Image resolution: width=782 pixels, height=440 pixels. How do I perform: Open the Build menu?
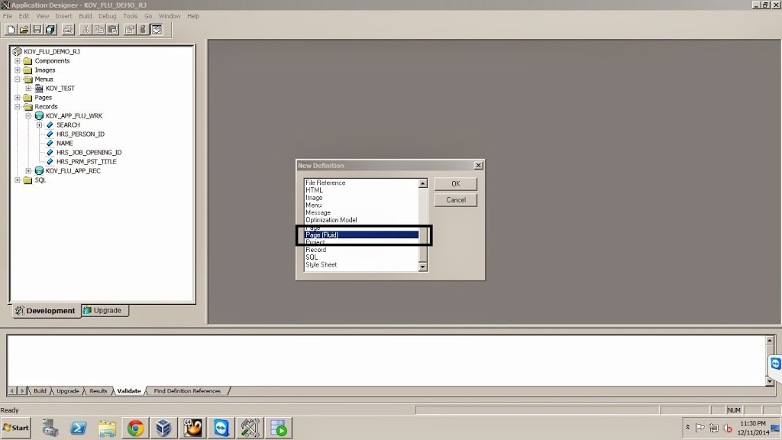[x=85, y=15]
